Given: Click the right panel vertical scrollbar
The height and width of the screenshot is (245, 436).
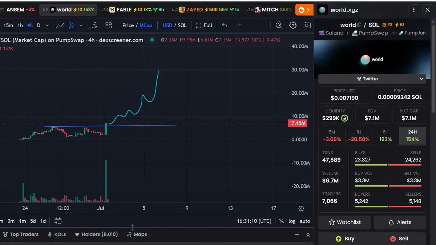Looking at the screenshot, I should (433, 69).
